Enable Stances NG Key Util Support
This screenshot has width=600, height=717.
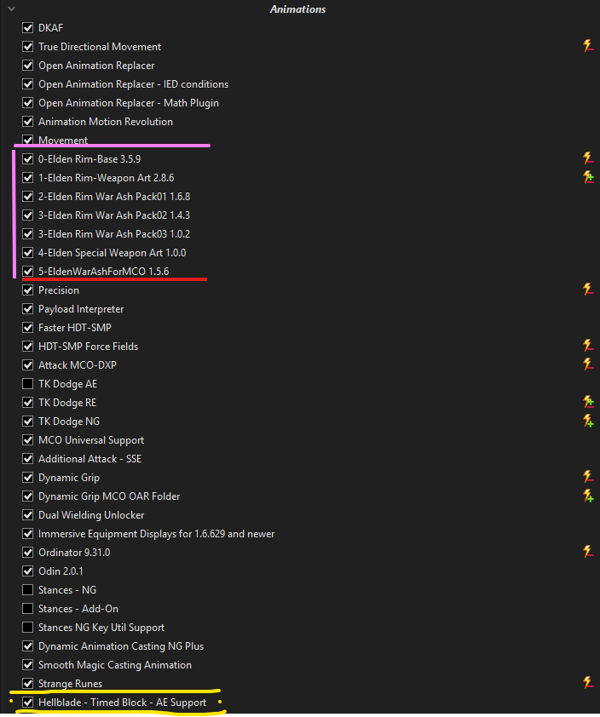(x=28, y=628)
